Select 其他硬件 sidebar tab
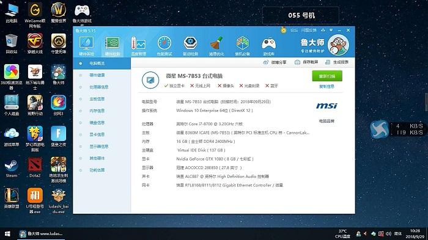This screenshot has height=240, width=428. click(x=102, y=158)
